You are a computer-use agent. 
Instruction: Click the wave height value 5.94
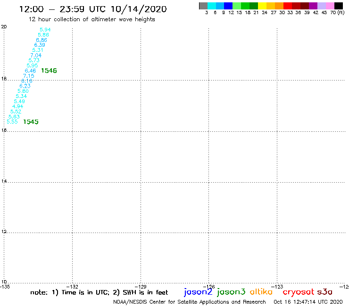pos(45,30)
